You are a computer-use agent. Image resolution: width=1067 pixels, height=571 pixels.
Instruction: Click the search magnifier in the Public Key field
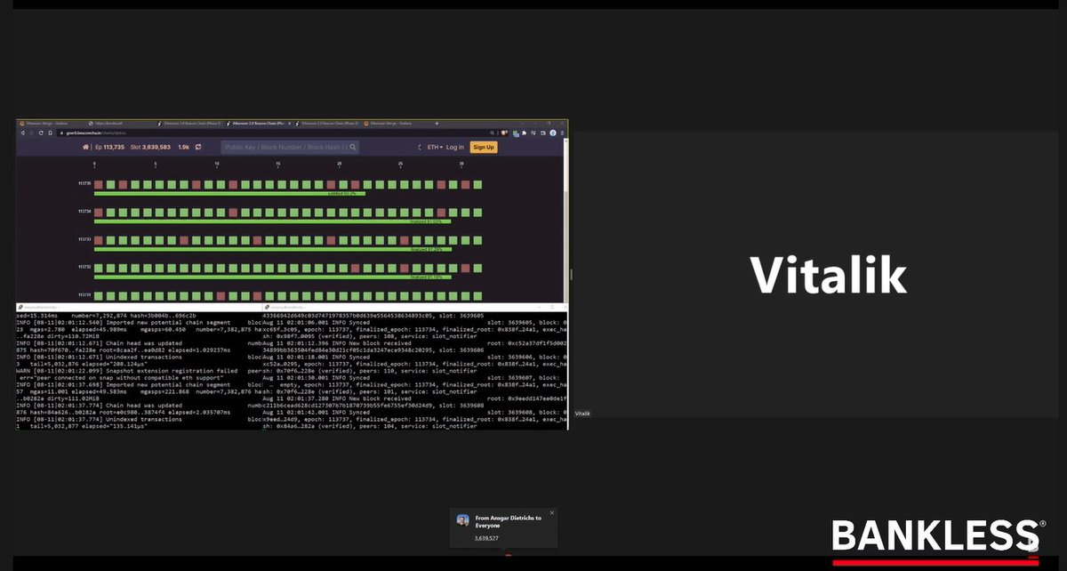[353, 147]
